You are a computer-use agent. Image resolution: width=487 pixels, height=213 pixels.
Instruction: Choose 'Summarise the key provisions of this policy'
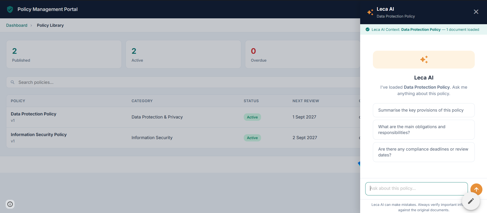[424, 110]
